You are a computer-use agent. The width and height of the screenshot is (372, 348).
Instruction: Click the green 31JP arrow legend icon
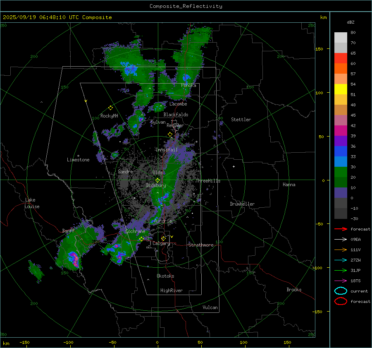coord(340,270)
